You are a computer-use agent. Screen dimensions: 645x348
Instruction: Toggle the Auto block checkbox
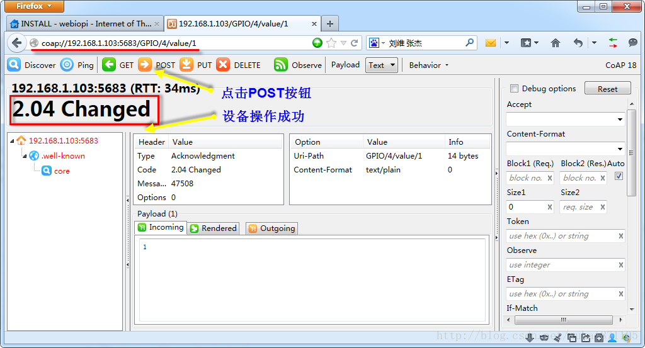pyautogui.click(x=619, y=176)
